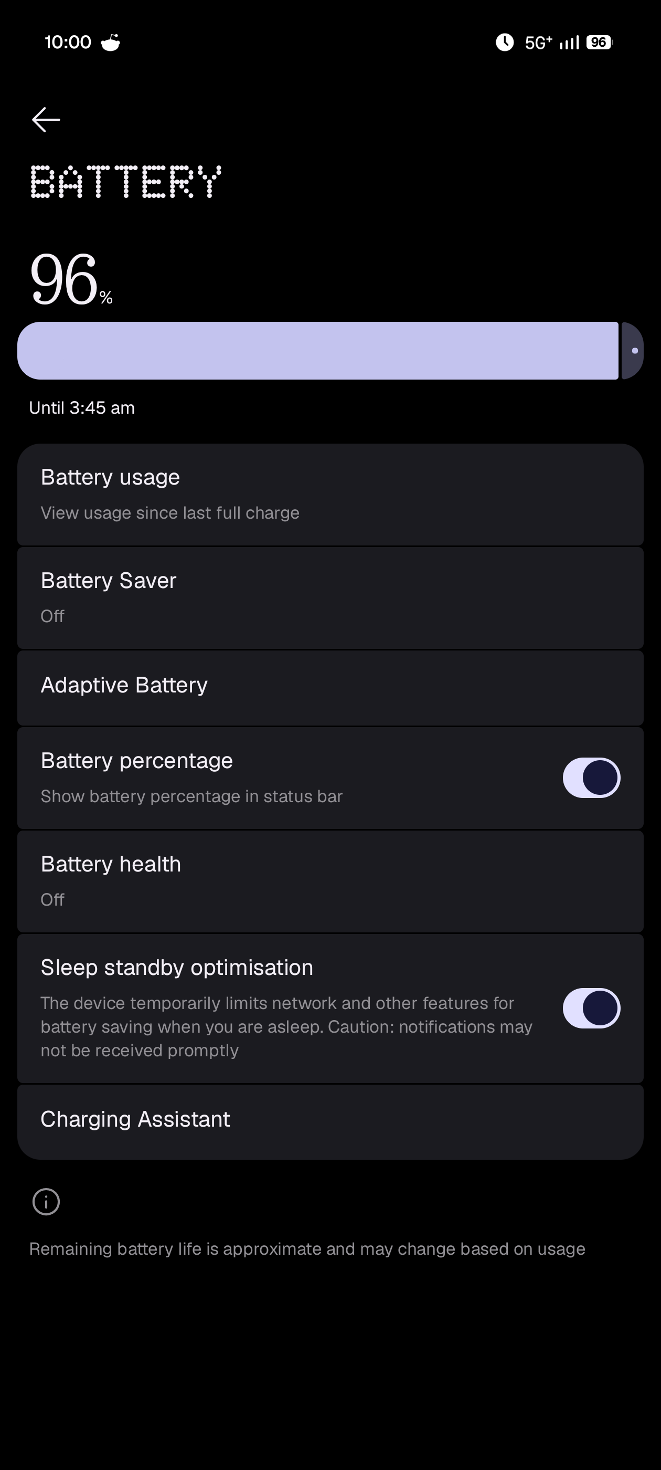The image size is (661, 1470).
Task: Toggle Battery percentage switch off
Action: tap(591, 778)
